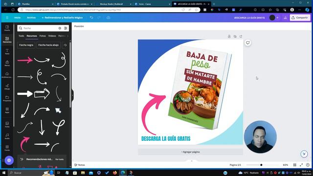Select the ebook mockup image on canvas
This screenshot has width=313, height=176.
pyautogui.click(x=200, y=88)
